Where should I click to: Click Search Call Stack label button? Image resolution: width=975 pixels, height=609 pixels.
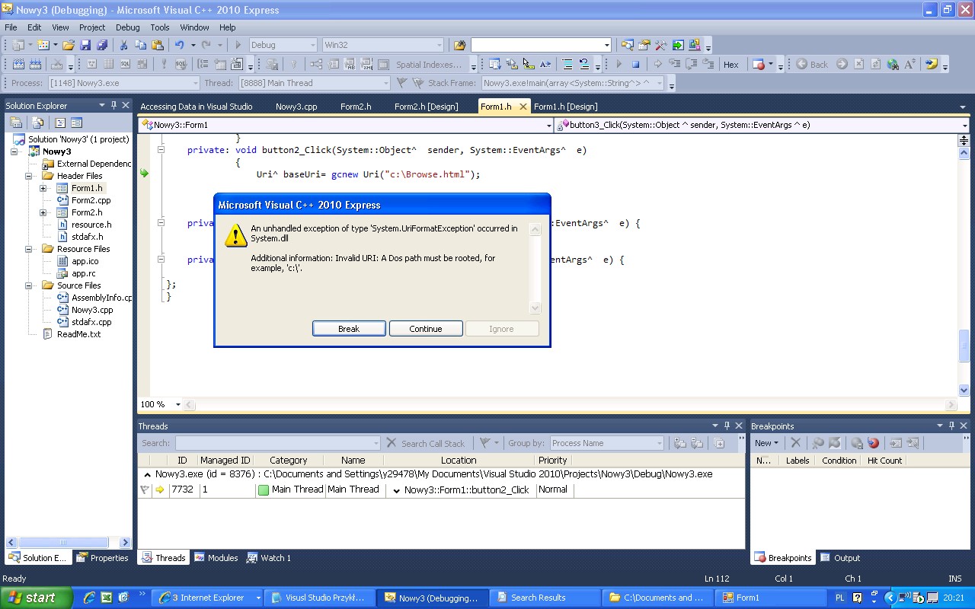point(433,443)
